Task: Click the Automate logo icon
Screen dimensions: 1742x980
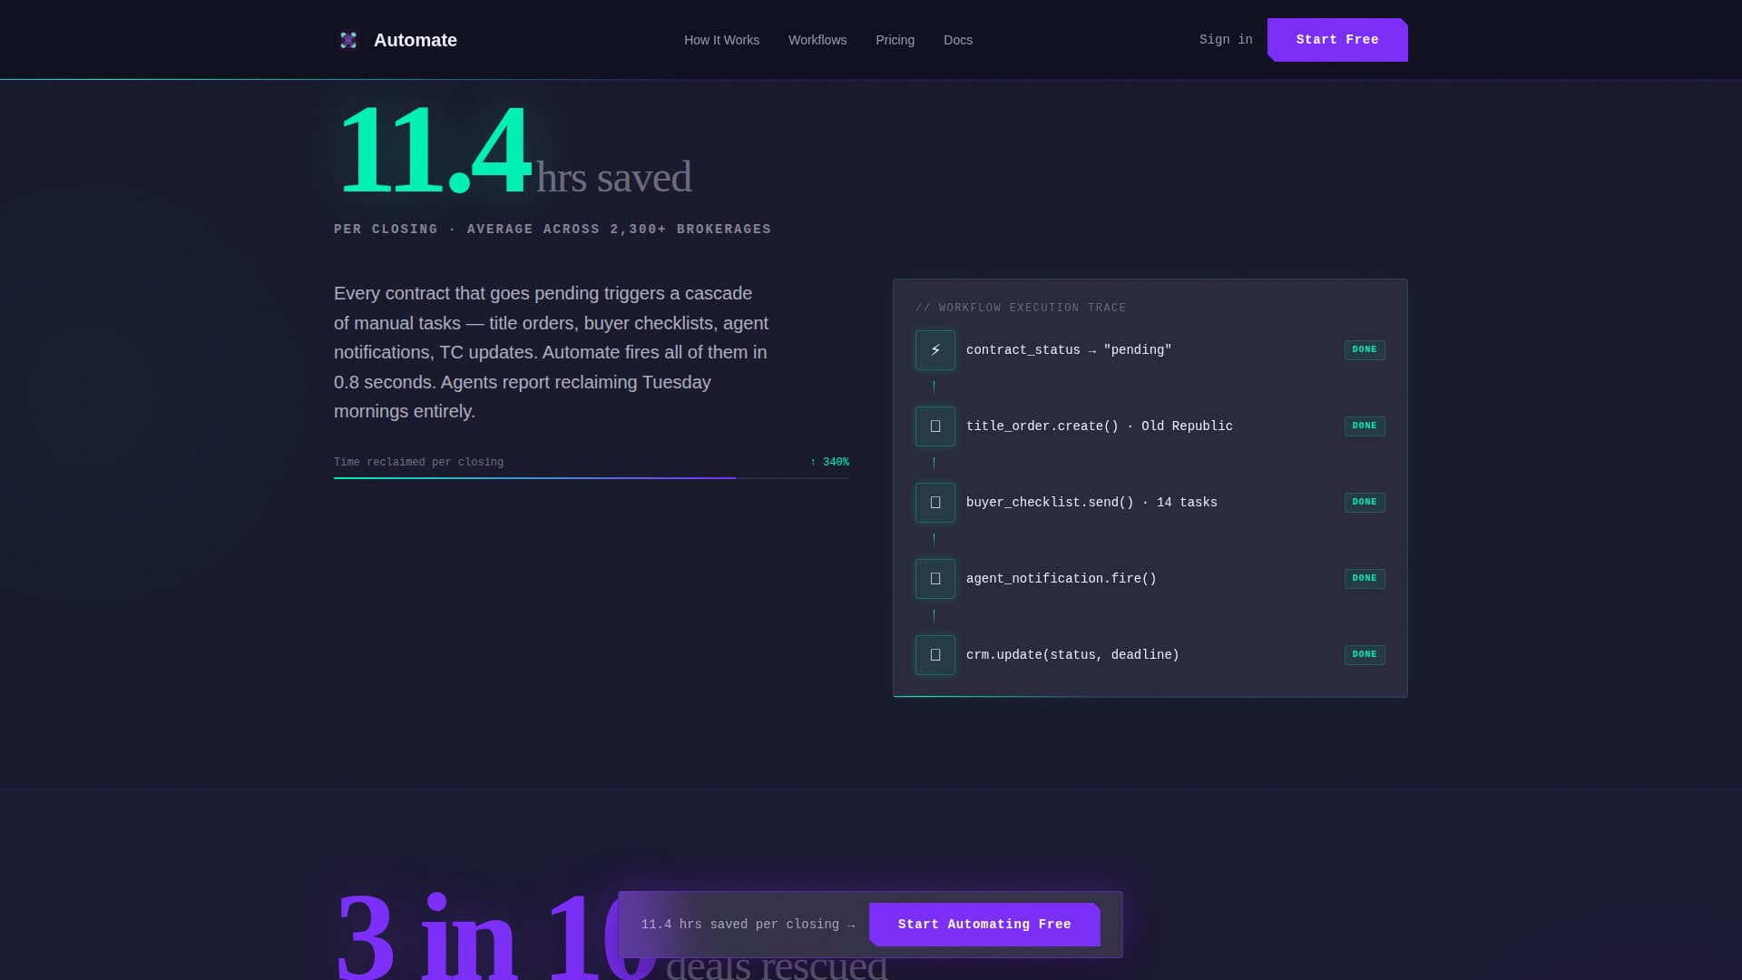Action: click(348, 40)
